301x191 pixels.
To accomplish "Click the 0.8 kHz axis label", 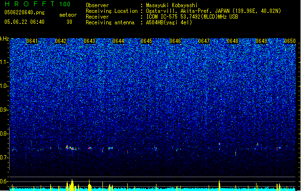I will coord(4,134).
